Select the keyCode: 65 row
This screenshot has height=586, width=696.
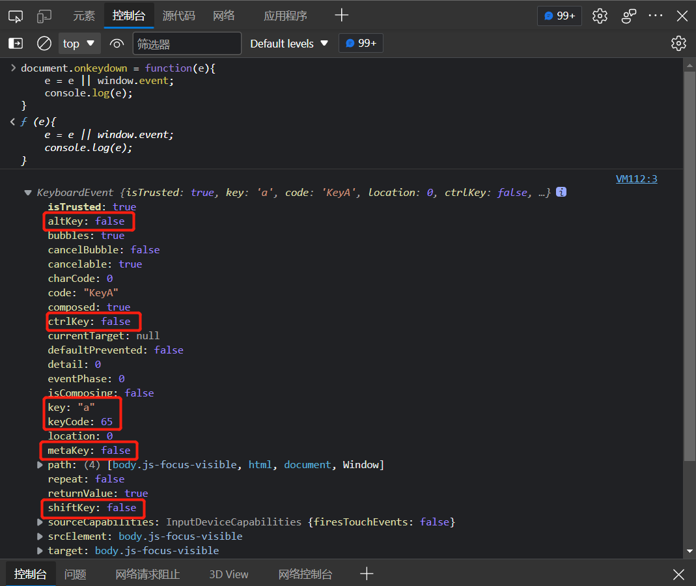coord(80,422)
